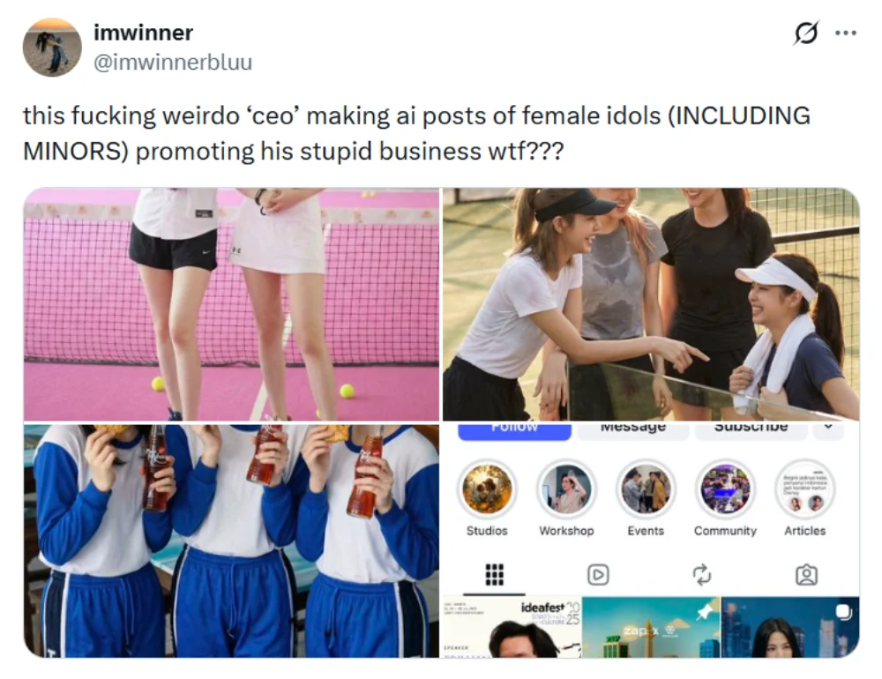Open the ideafest post thumbnail
This screenshot has width=882, height=679.
(512, 627)
